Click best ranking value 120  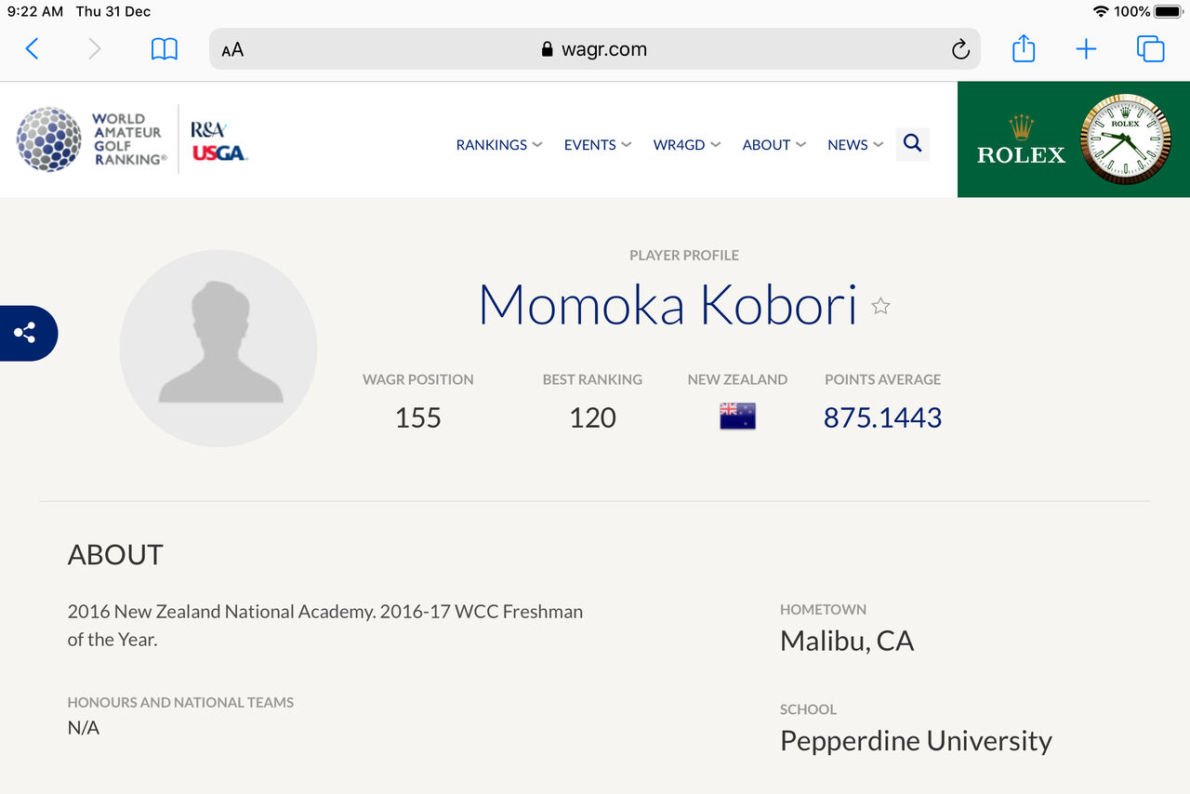tap(592, 417)
